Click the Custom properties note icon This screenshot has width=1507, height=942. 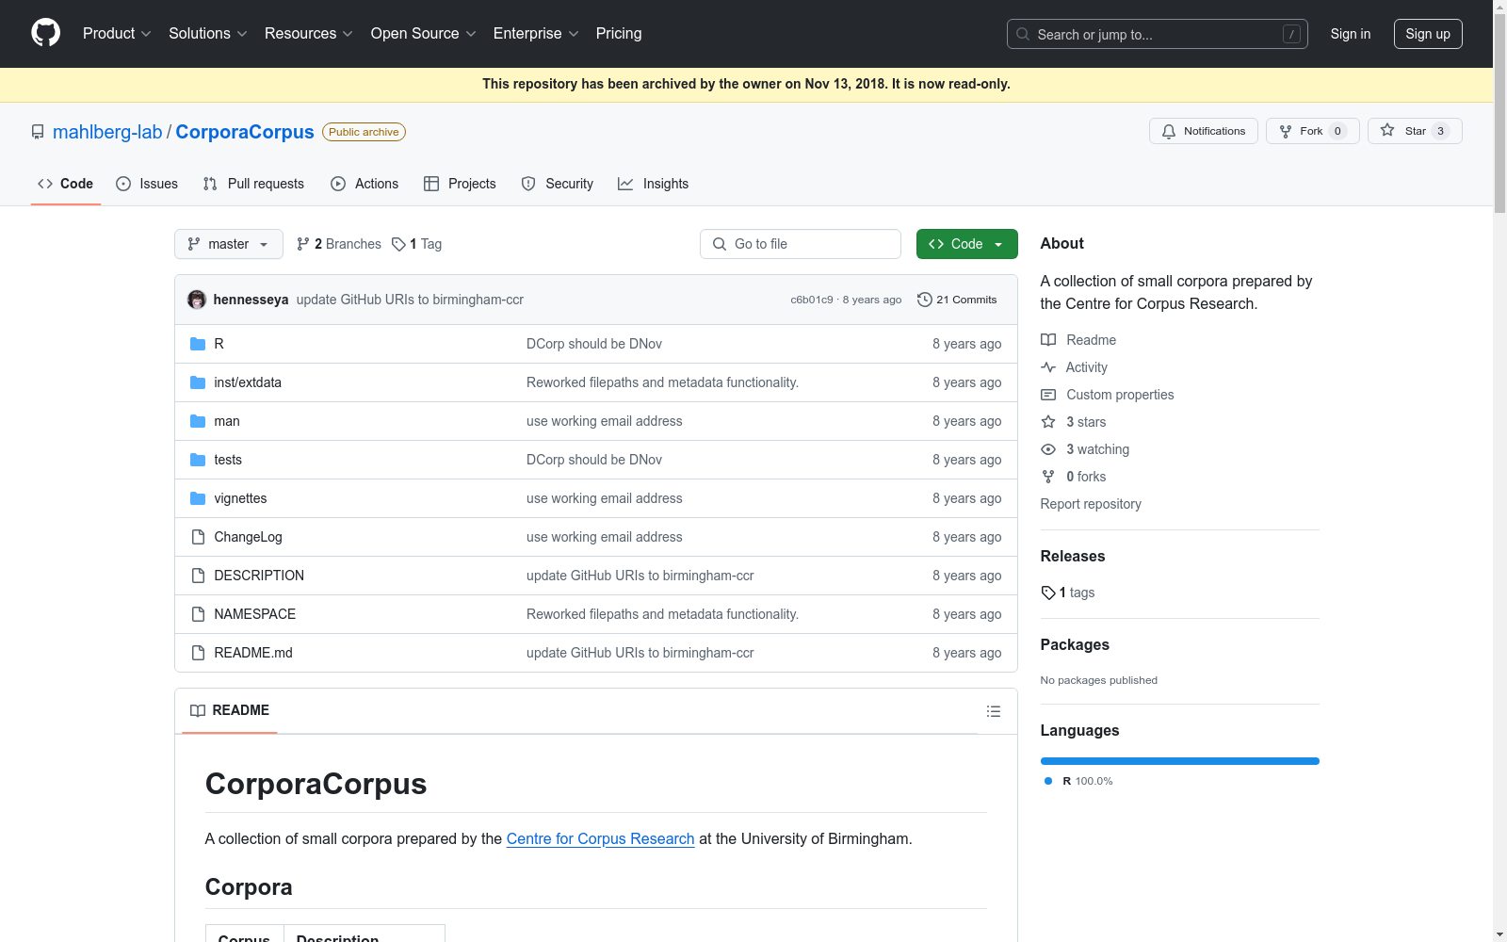click(1048, 395)
